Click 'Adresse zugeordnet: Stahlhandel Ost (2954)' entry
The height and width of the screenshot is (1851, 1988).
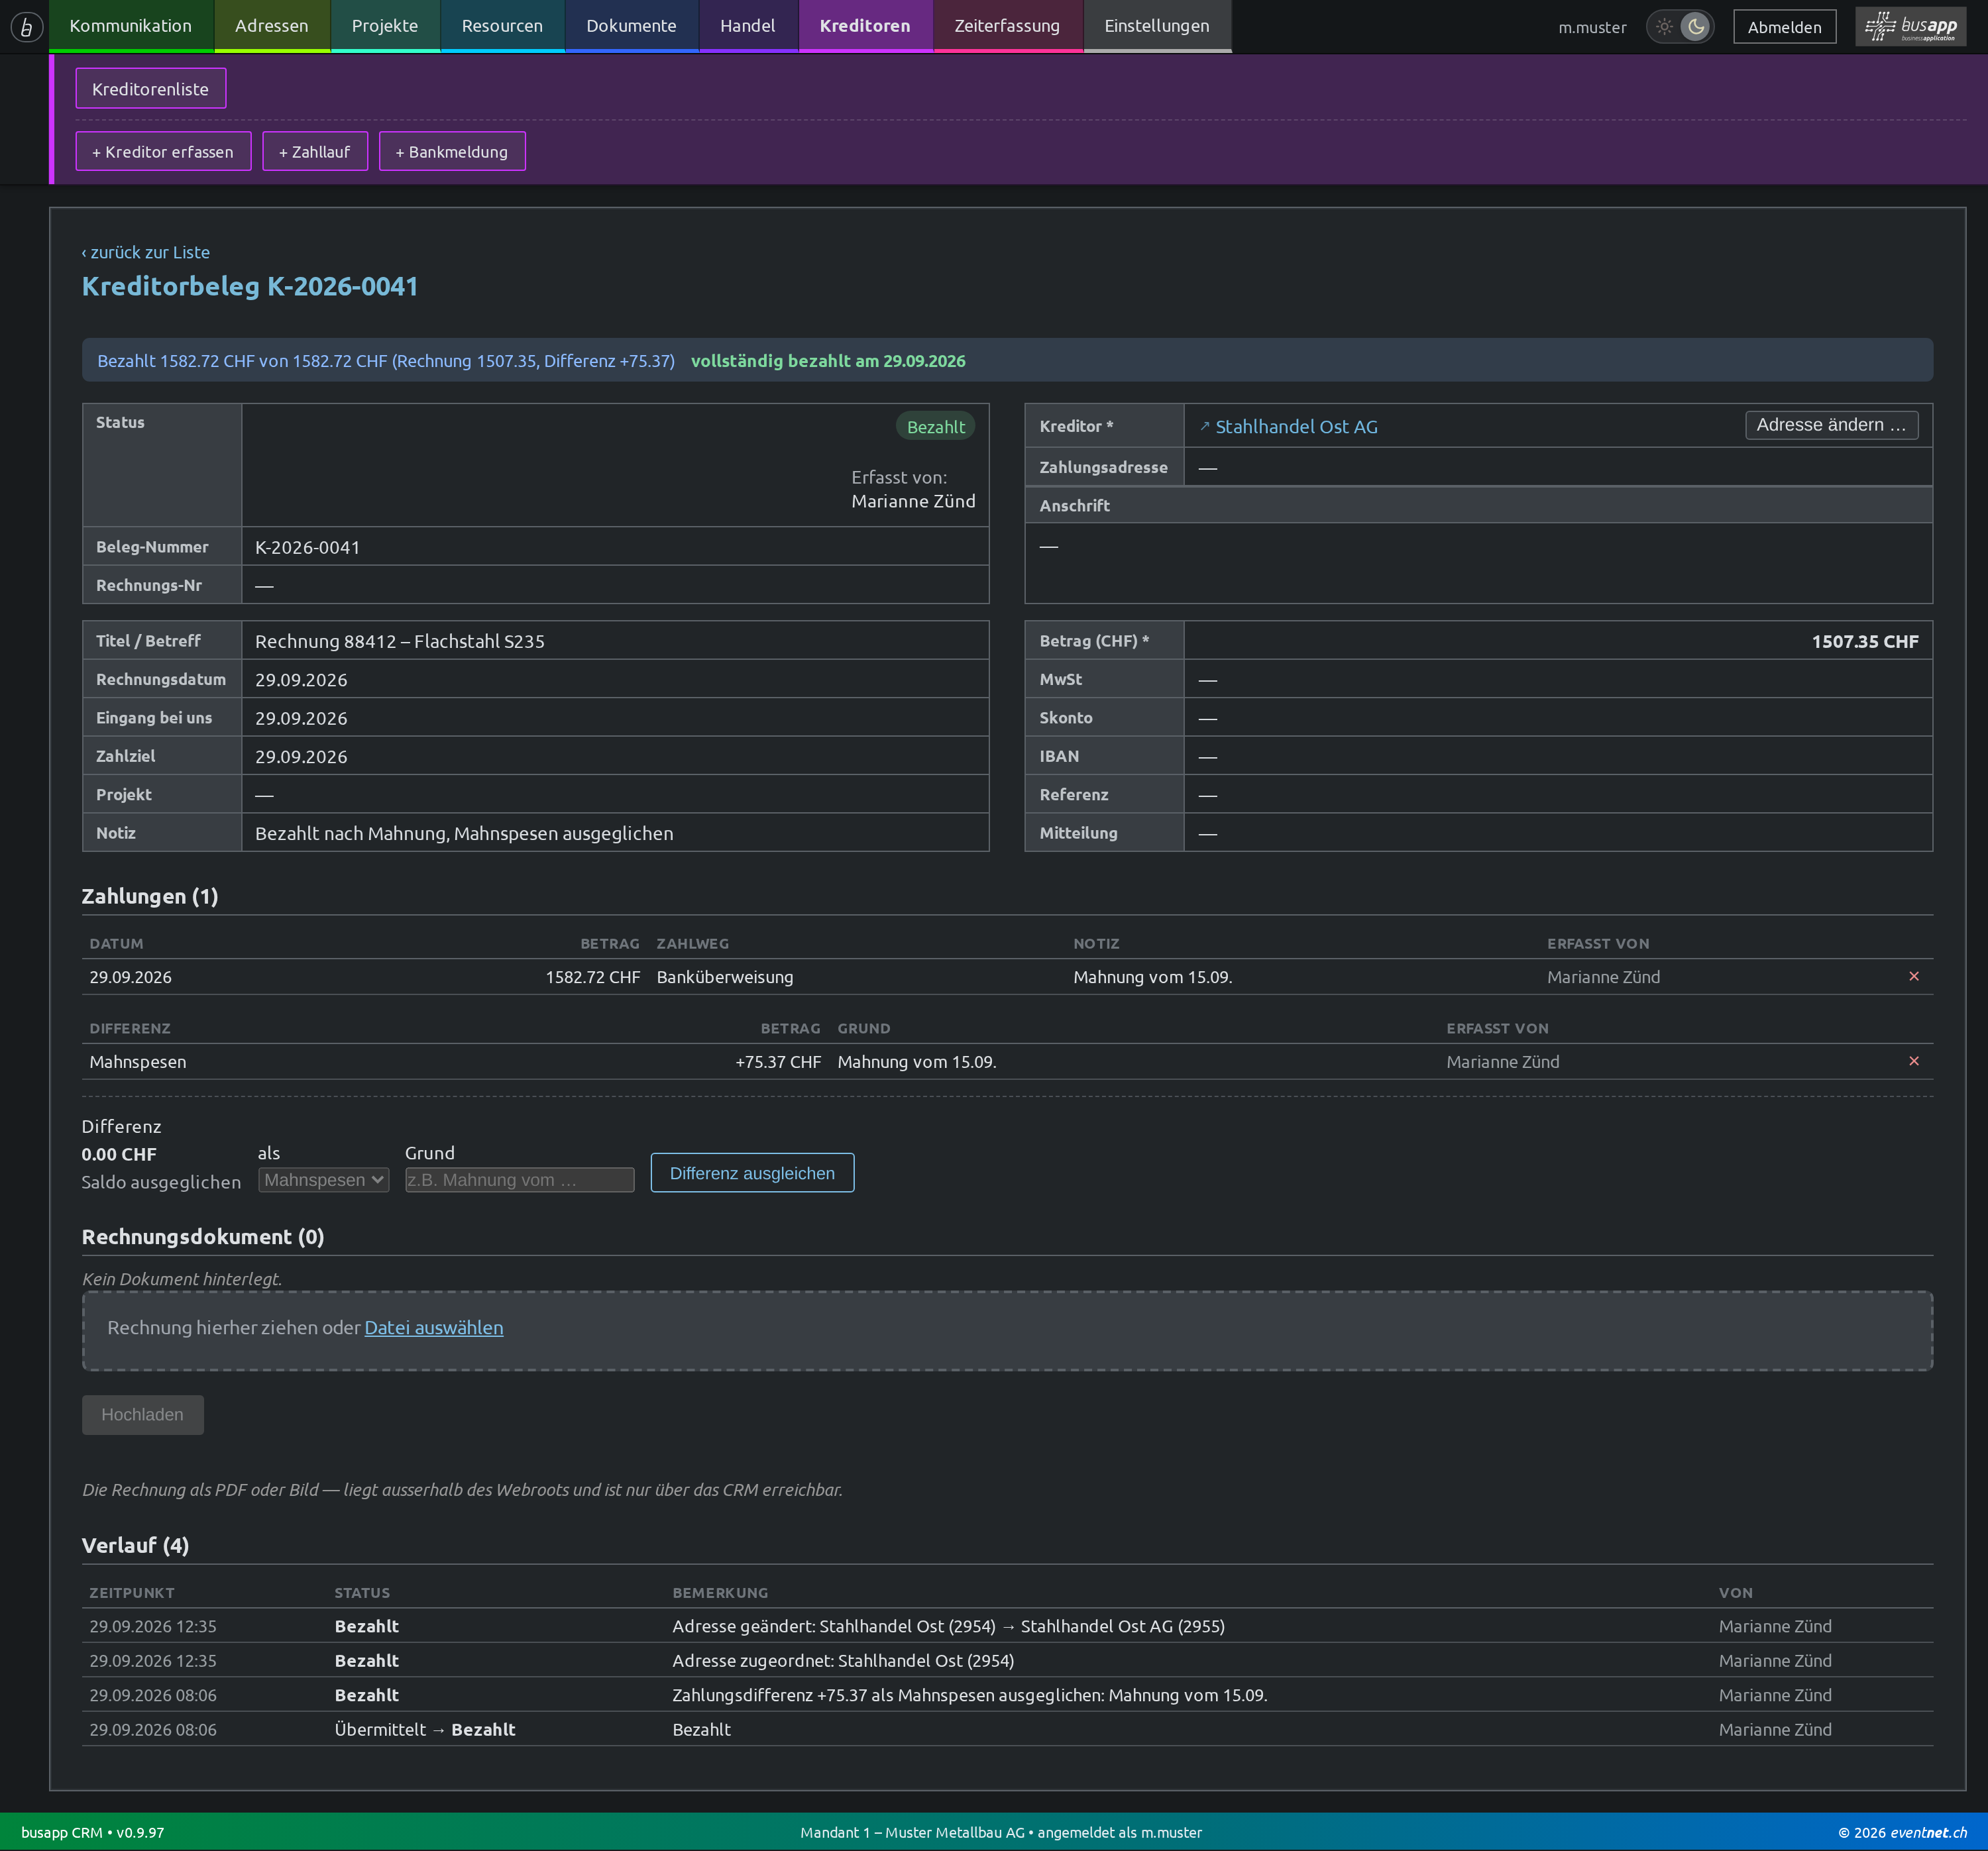pyautogui.click(x=843, y=1661)
